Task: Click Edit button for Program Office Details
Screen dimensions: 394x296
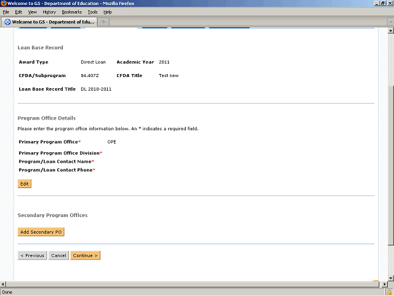Action: [25, 184]
